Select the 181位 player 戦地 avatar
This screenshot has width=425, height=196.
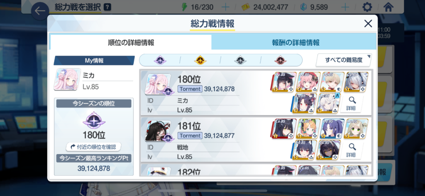point(158,131)
